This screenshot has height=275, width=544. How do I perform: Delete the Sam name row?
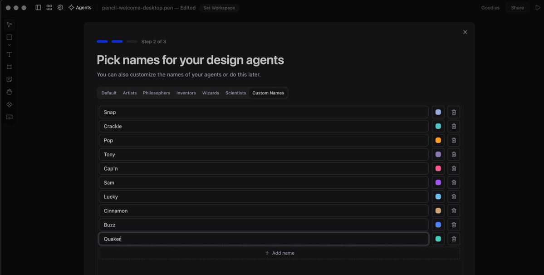454,182
